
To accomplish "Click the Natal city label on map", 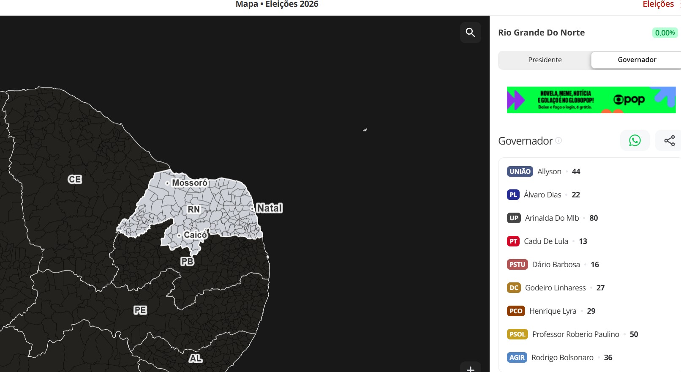I will (270, 208).
